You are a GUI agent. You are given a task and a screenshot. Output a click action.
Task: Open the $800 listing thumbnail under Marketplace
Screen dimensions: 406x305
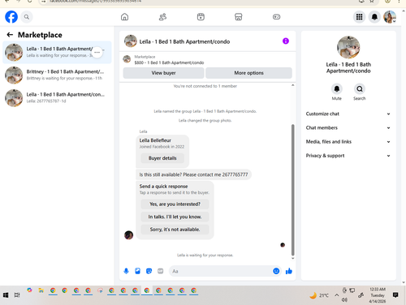pos(127,59)
